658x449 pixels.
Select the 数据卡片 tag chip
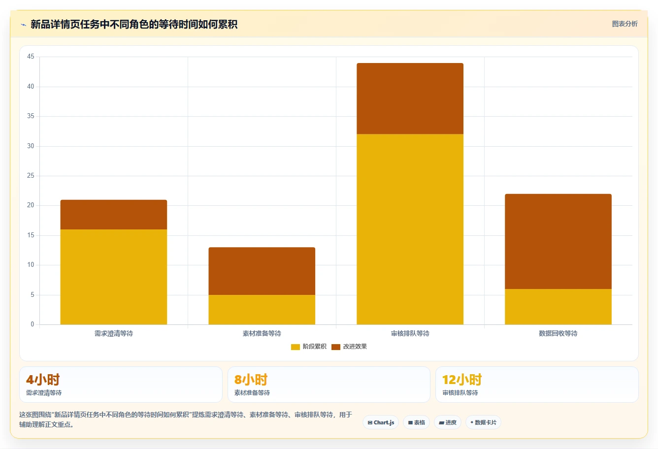(483, 422)
